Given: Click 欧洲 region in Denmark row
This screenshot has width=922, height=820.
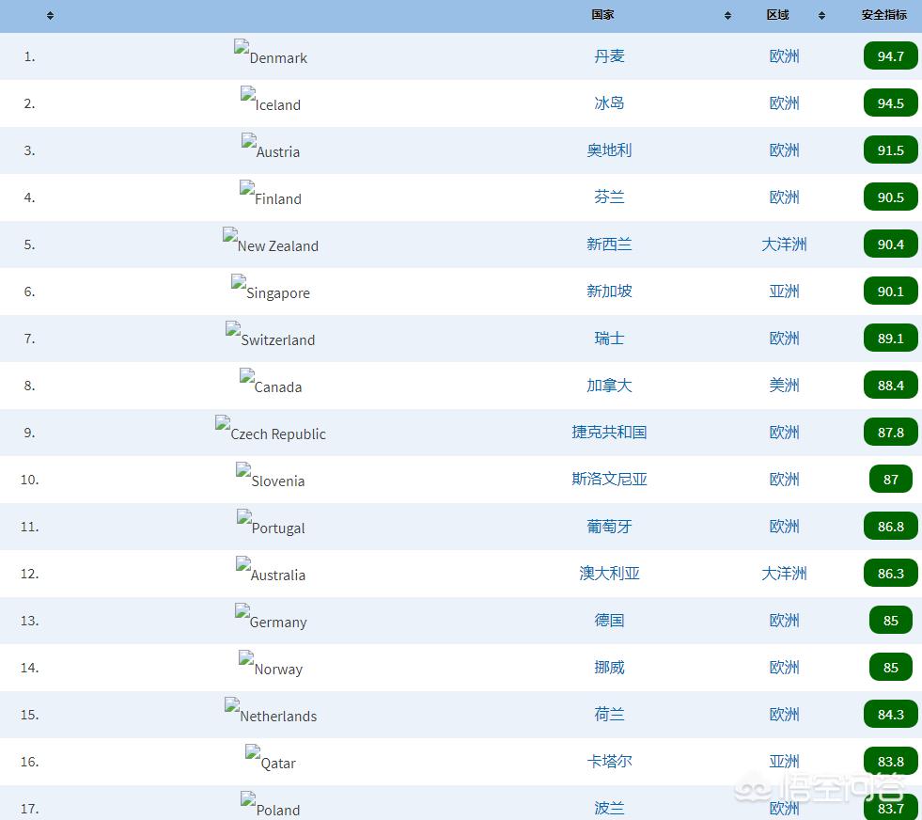Looking at the screenshot, I should pos(784,56).
